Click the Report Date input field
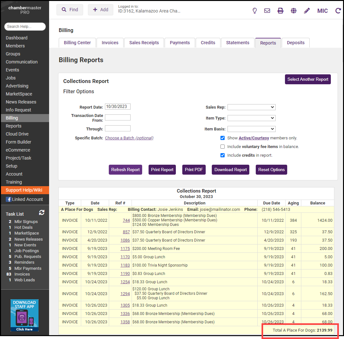The width and height of the screenshot is (344, 339). pyautogui.click(x=118, y=107)
